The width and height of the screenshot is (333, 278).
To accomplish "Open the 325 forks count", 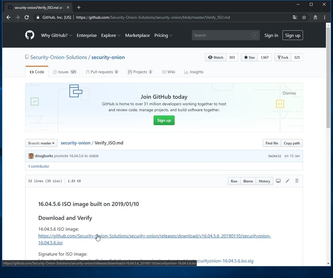I will 297,58.
